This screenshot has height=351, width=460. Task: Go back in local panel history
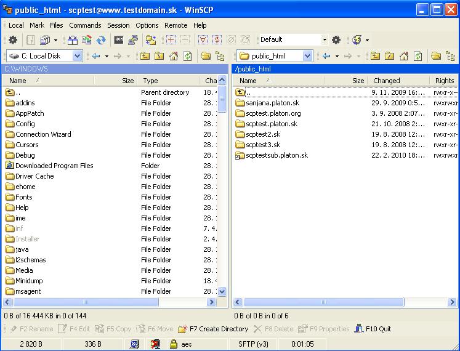click(96, 56)
